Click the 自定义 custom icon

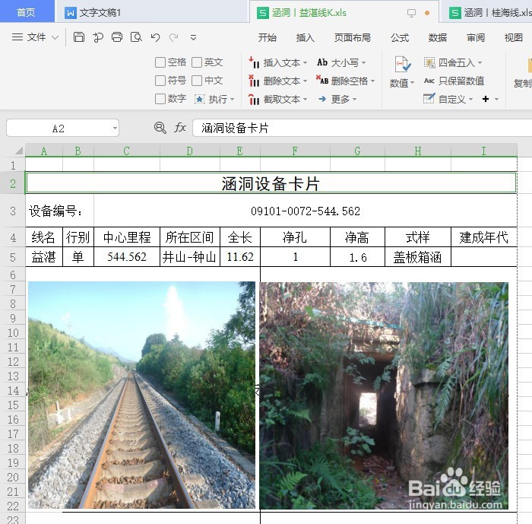tap(429, 98)
